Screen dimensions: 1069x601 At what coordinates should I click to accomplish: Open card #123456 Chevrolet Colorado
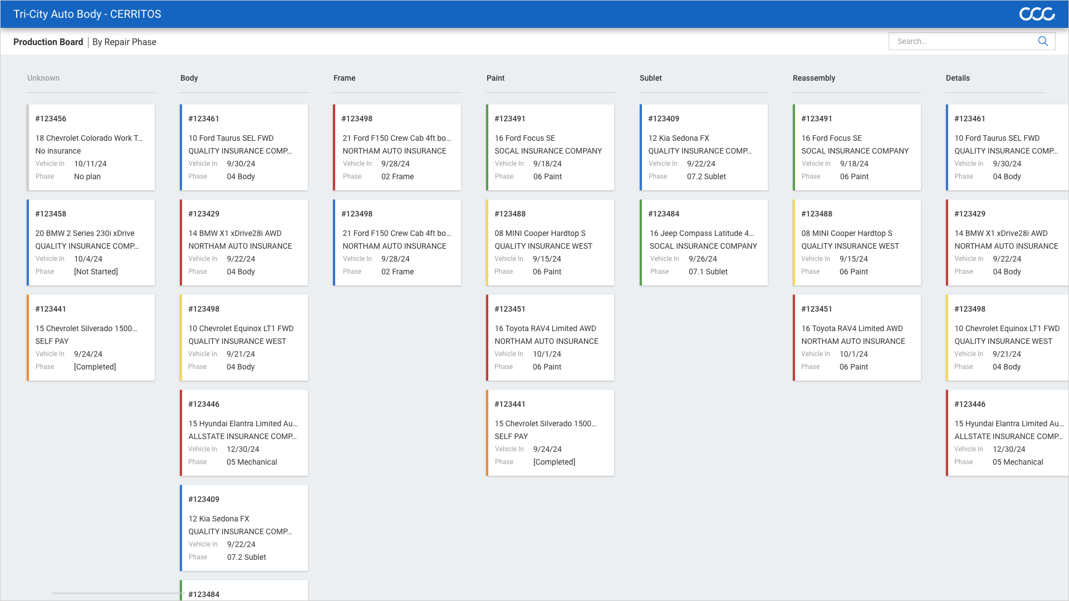pyautogui.click(x=91, y=147)
